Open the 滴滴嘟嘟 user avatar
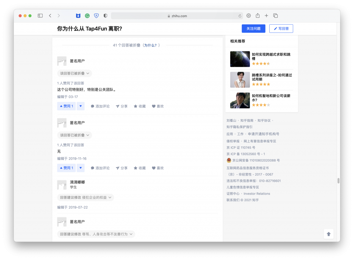 [x=62, y=185]
